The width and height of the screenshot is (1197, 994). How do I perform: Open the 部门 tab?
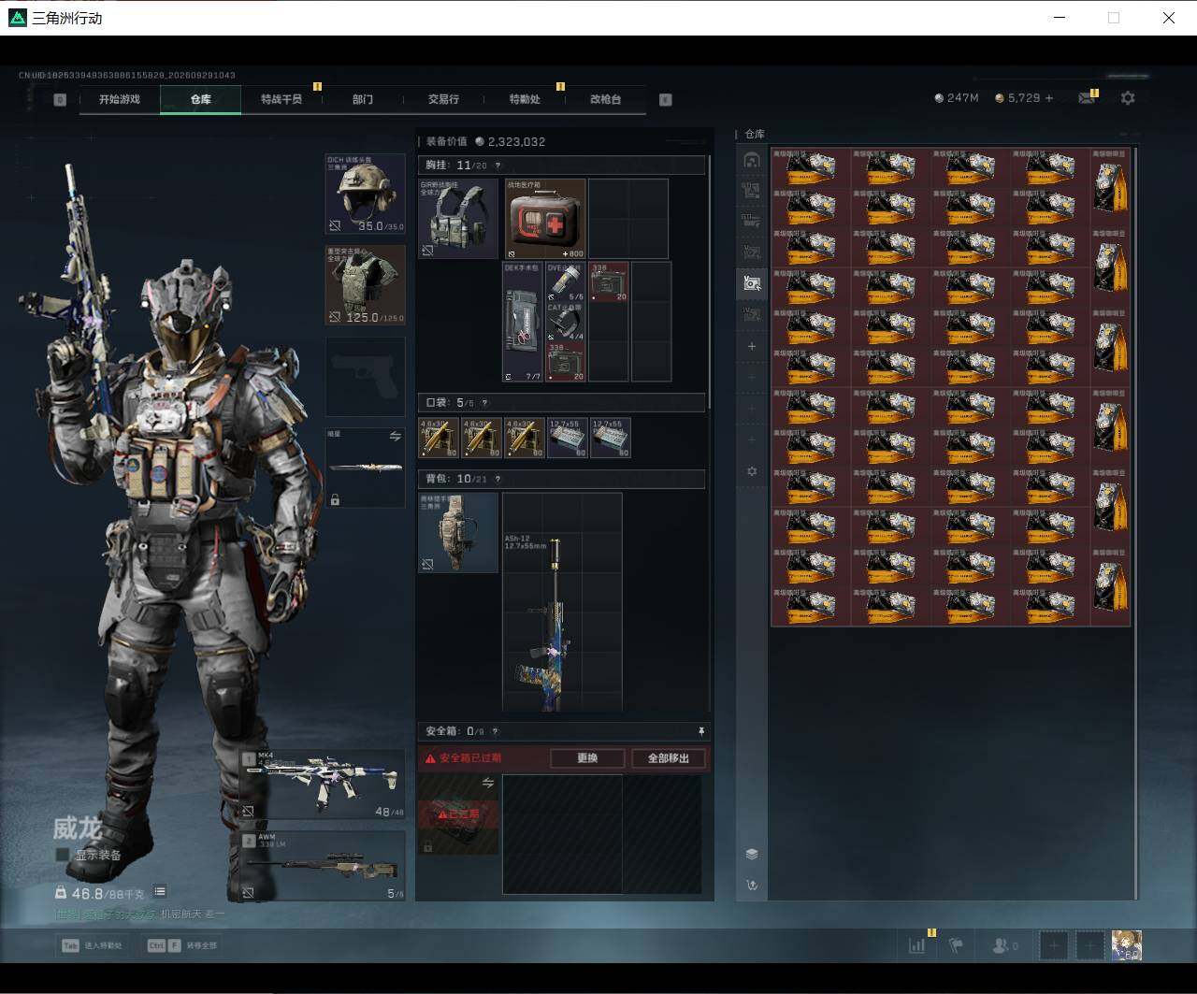pos(363,99)
